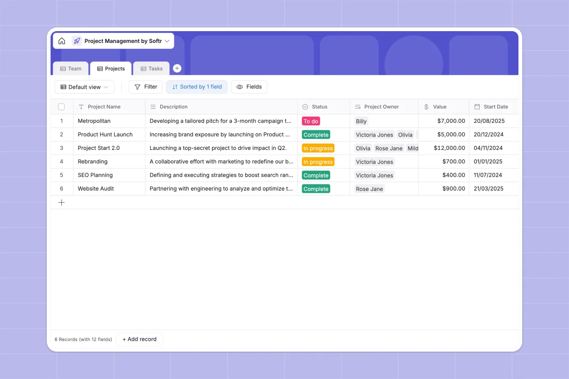Open the Tasks tab
This screenshot has height=379, width=569.
pyautogui.click(x=151, y=68)
